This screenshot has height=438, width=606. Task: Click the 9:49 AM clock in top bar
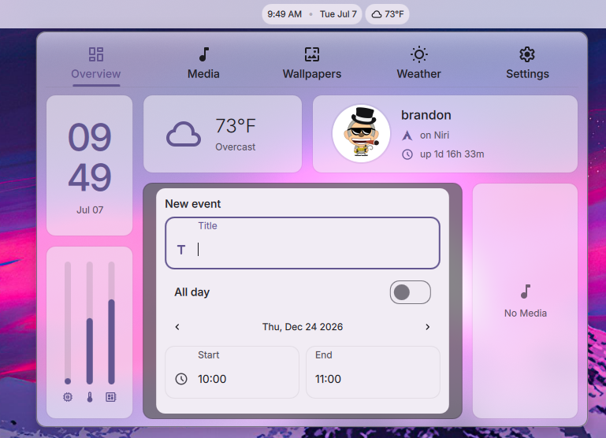click(x=284, y=14)
